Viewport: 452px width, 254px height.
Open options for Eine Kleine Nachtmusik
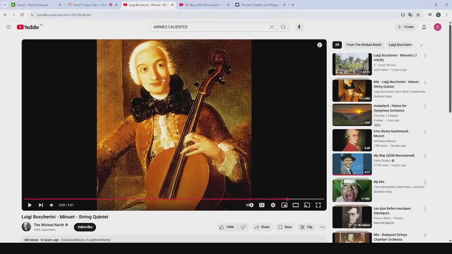pyautogui.click(x=425, y=132)
